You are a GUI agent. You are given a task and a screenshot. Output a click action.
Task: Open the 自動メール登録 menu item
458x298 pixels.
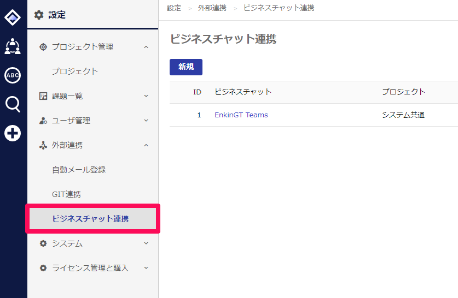[x=79, y=170]
